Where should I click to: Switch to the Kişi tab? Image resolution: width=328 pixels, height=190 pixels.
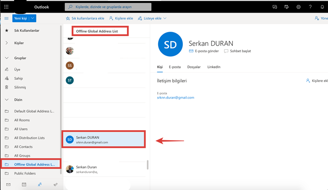(x=160, y=67)
